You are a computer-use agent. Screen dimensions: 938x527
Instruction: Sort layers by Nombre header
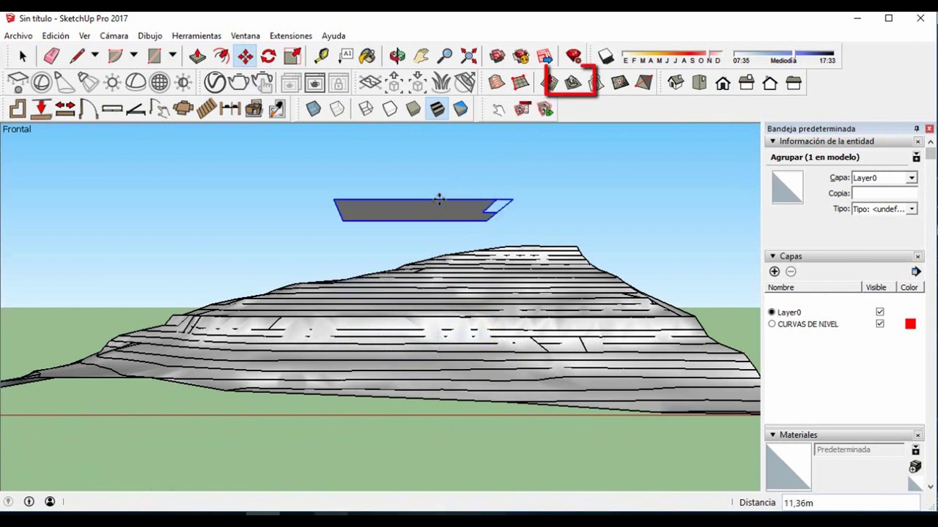(x=812, y=288)
